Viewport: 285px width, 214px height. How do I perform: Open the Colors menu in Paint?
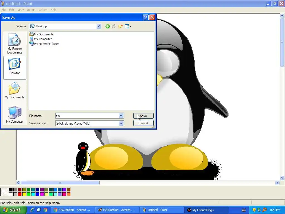[43, 10]
